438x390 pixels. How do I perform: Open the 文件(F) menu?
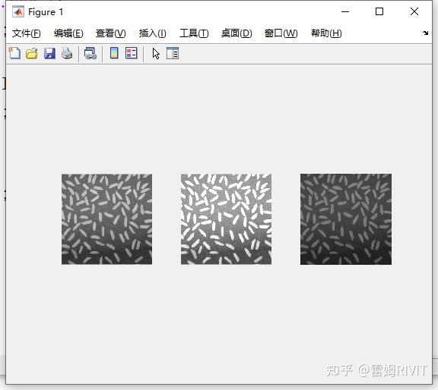(27, 33)
